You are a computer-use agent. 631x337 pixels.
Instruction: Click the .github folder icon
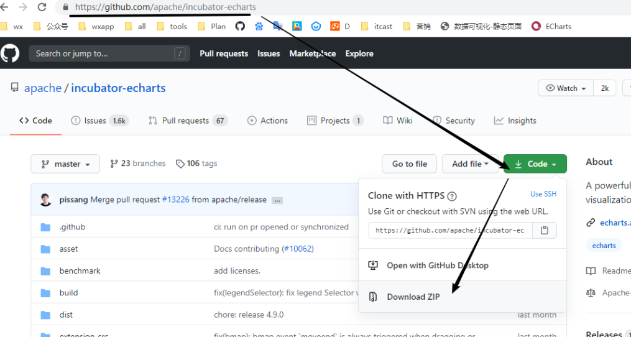45,227
